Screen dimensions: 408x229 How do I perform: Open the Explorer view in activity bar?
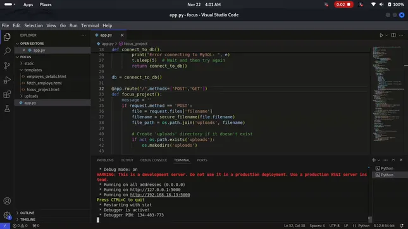(x=7, y=37)
